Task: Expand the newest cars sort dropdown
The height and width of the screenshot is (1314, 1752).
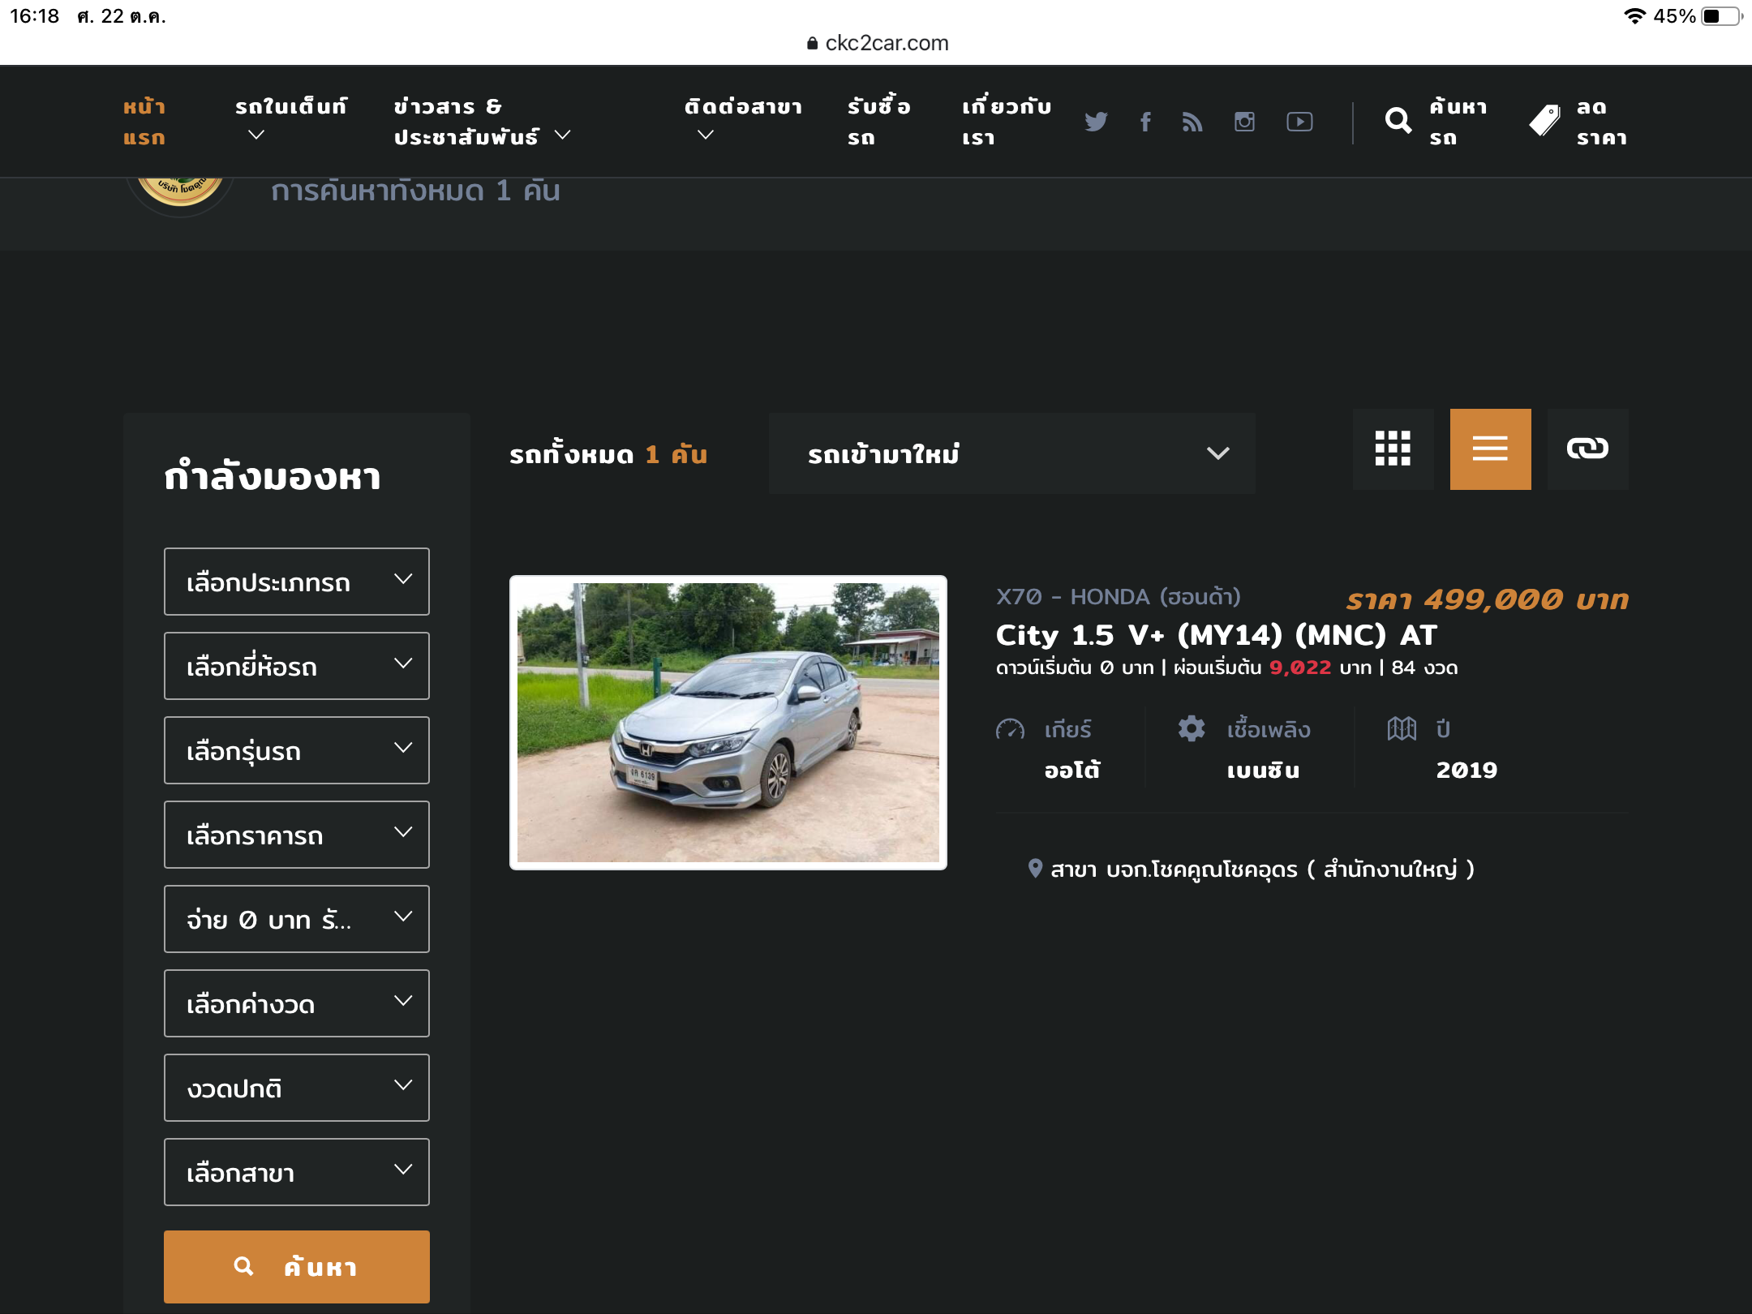Action: [x=1011, y=453]
